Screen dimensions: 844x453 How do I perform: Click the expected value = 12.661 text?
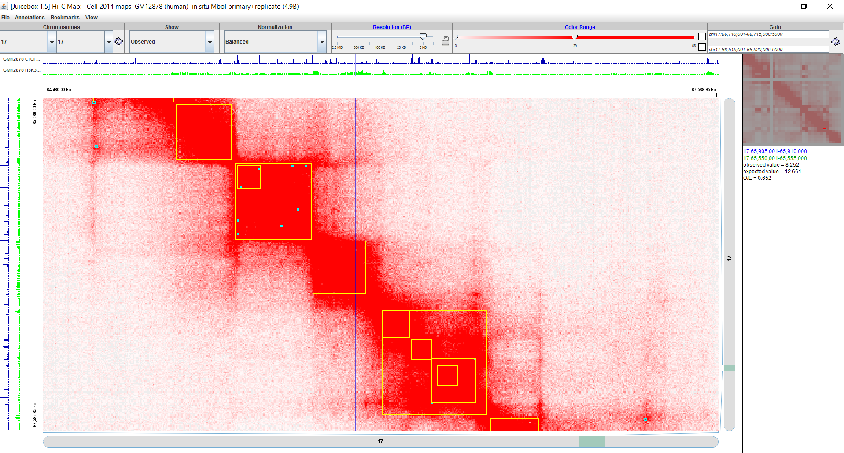pyautogui.click(x=772, y=172)
